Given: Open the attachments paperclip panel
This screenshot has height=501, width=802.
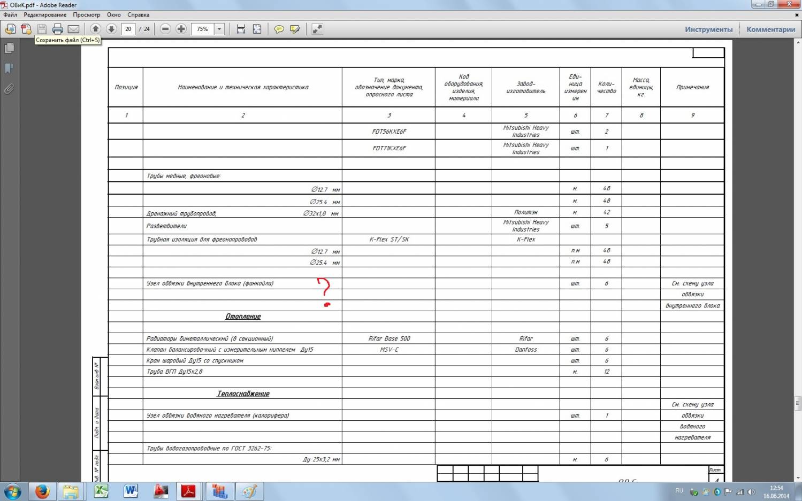Looking at the screenshot, I should click(x=9, y=89).
